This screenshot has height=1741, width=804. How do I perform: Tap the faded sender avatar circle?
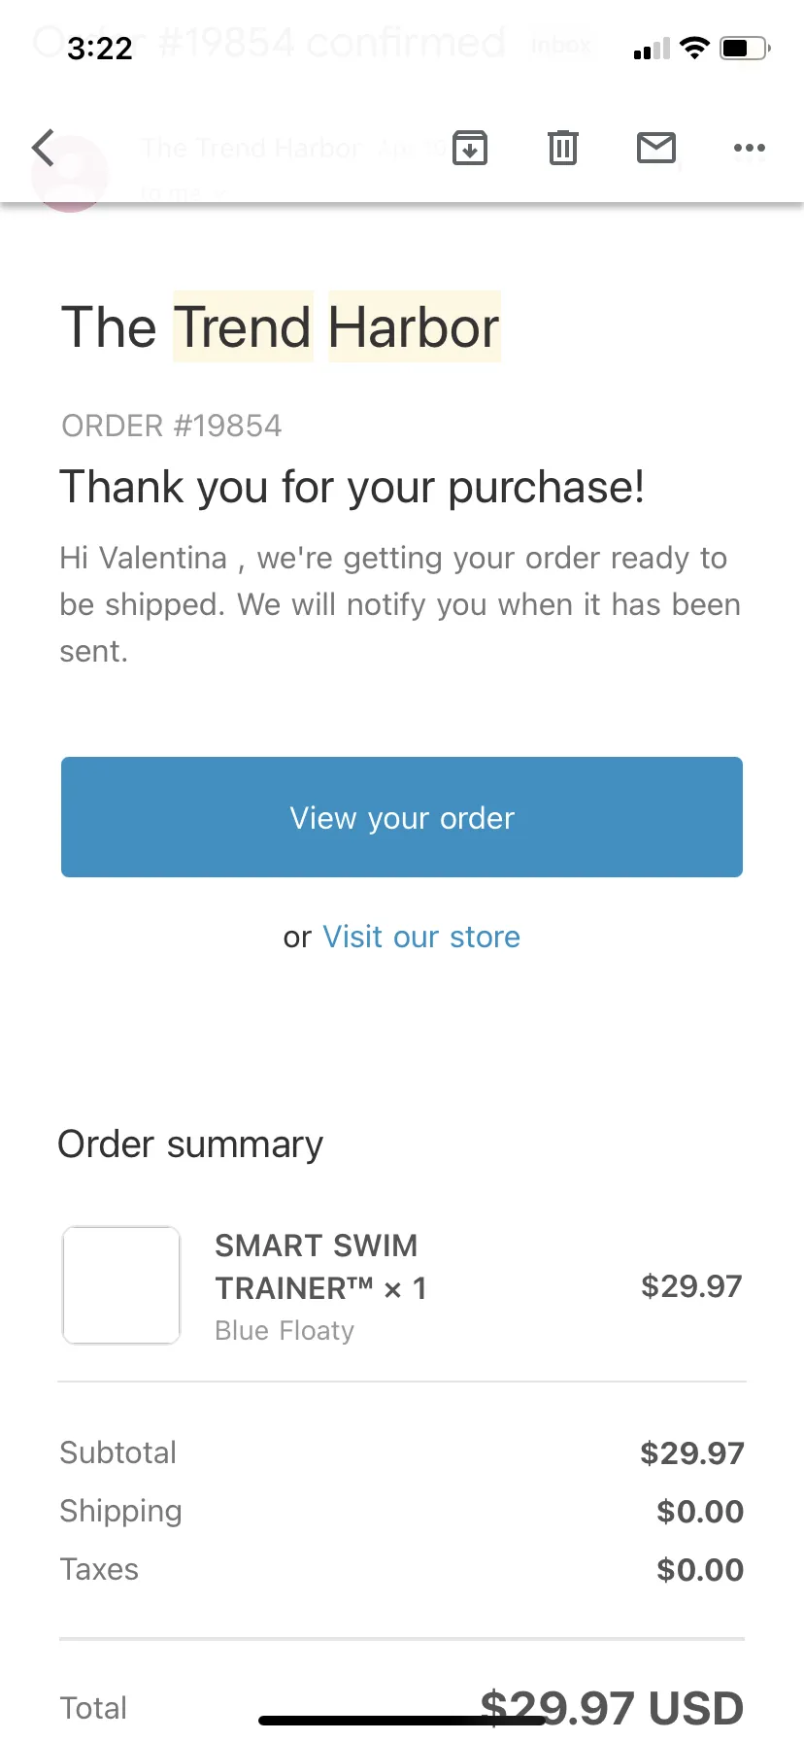(x=70, y=173)
